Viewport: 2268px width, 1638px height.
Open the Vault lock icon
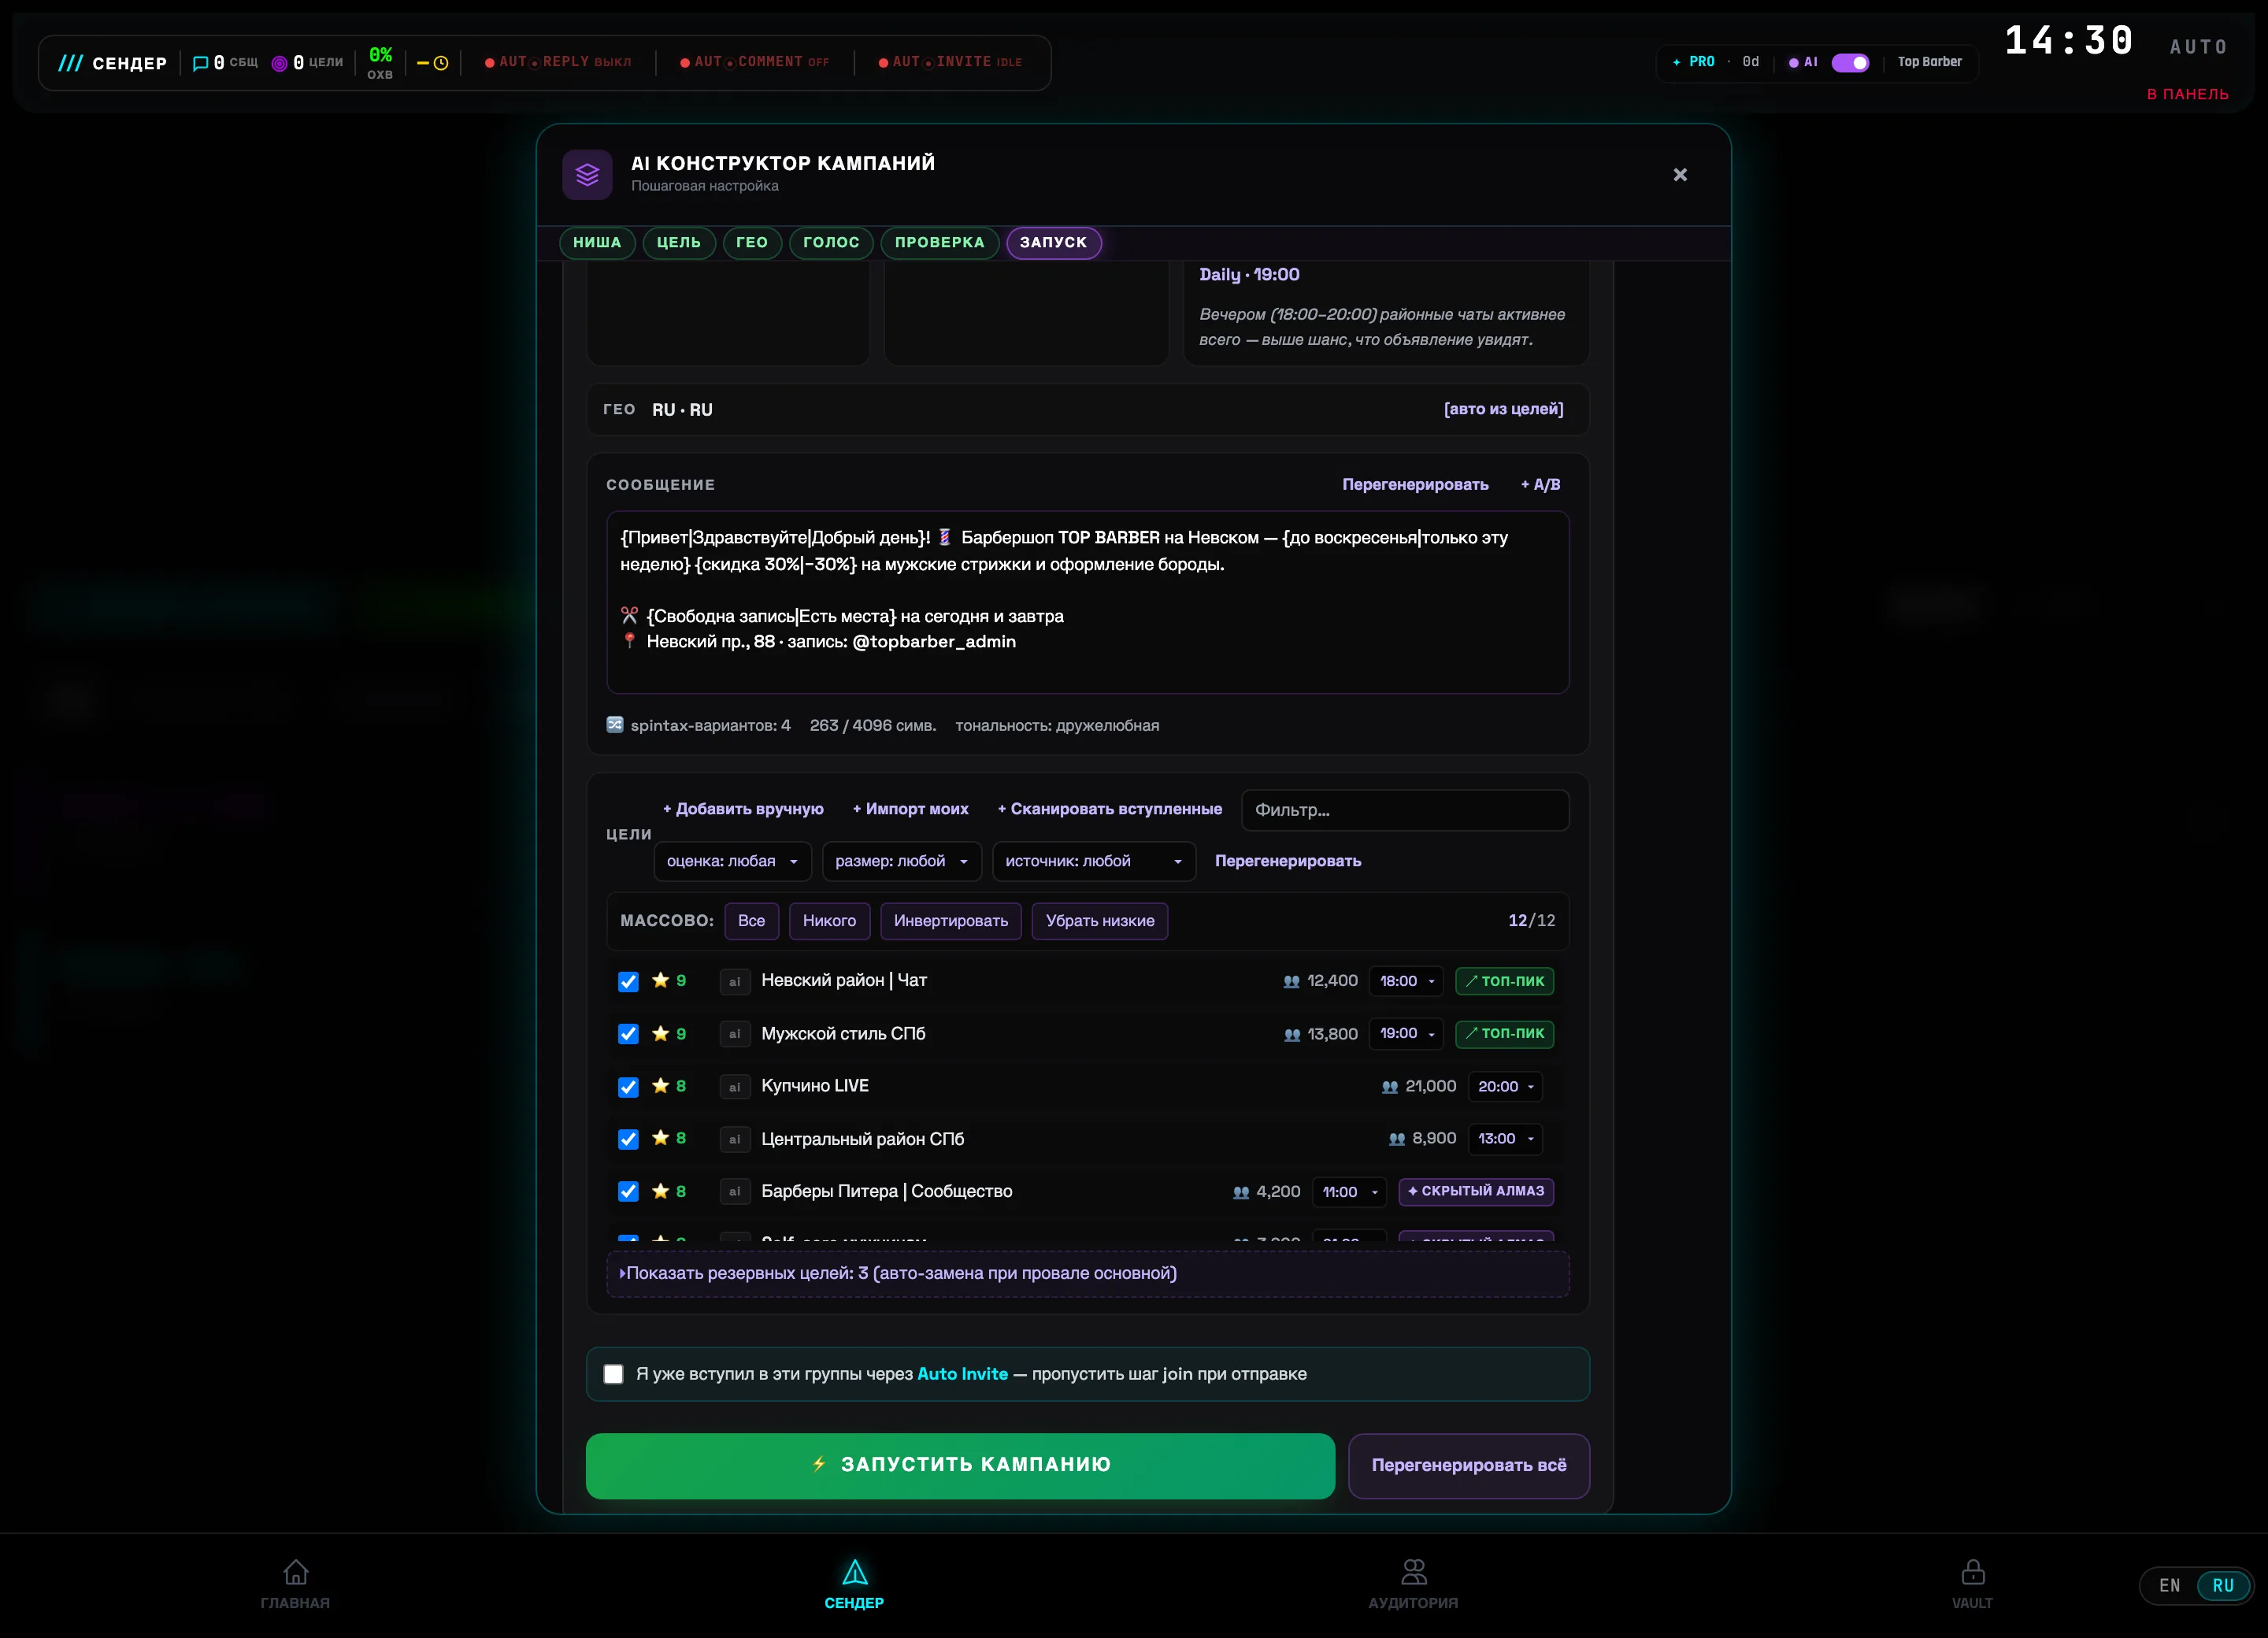coord(1972,1572)
